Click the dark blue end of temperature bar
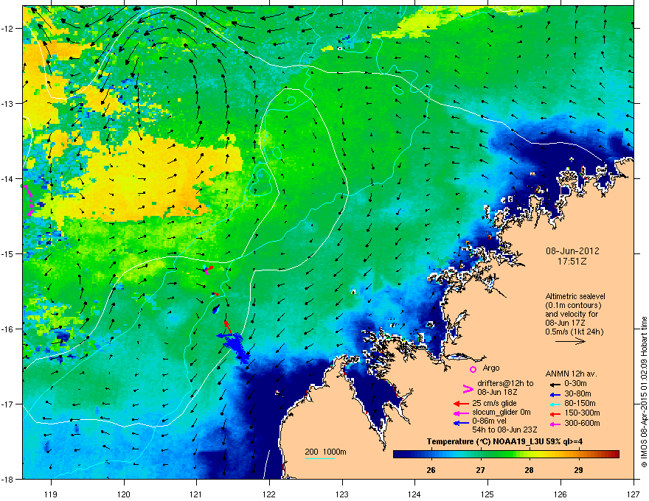649x501 pixels. click(400, 455)
